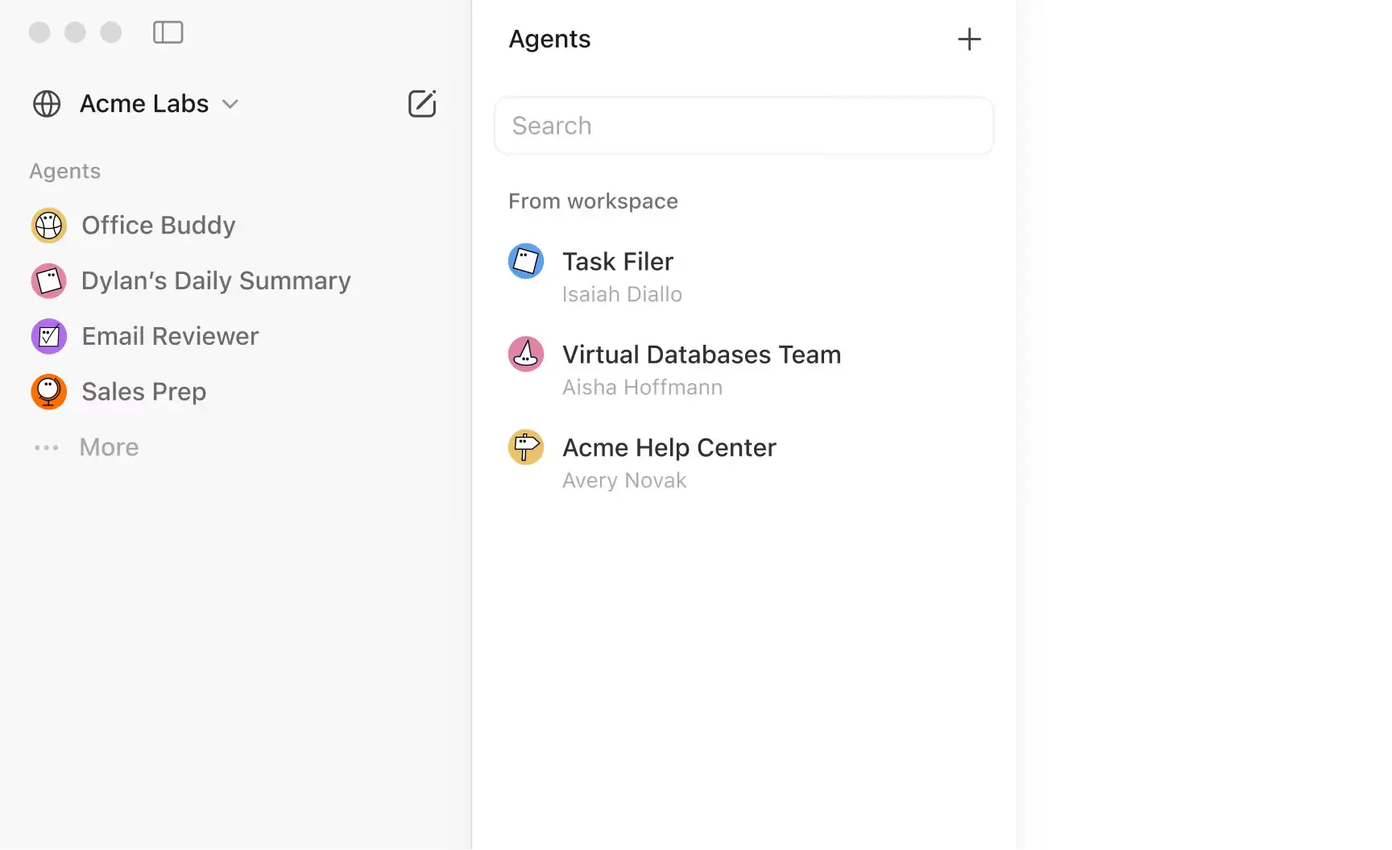Select the Virtual Databases Team wizard-hat icon
Image resolution: width=1392 pixels, height=850 pixels.
(526, 354)
